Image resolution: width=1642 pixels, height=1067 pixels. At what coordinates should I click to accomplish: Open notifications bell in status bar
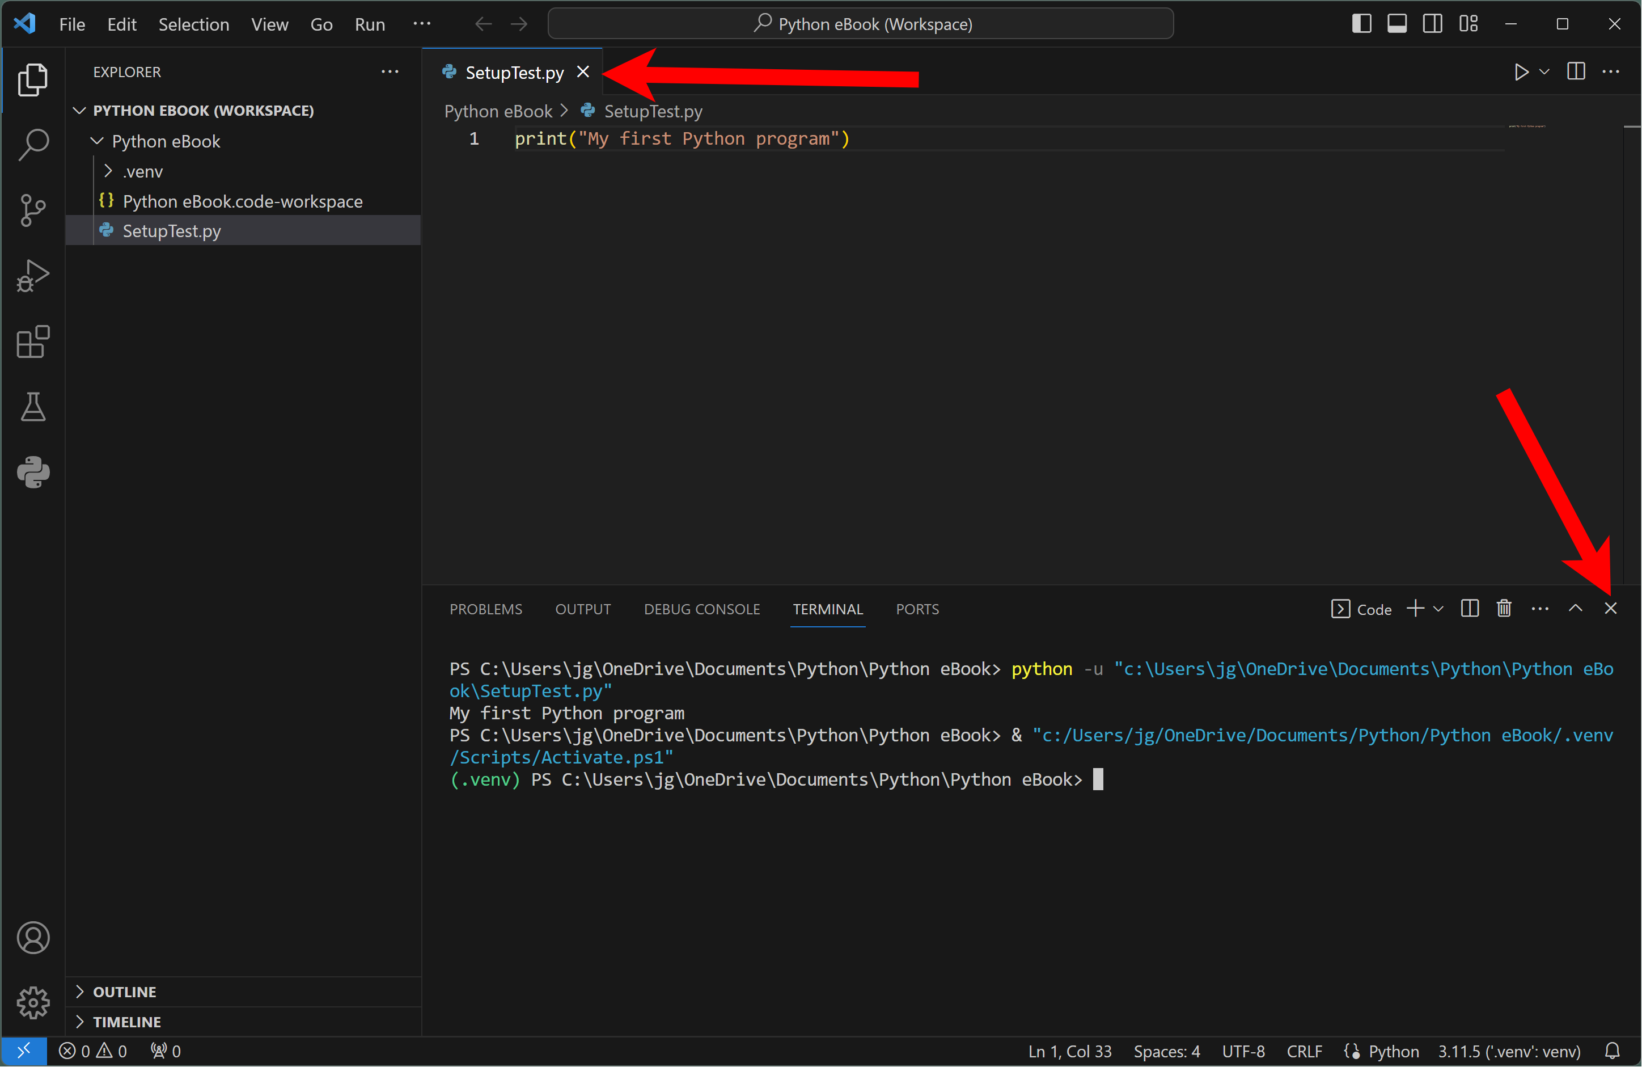(1613, 1051)
